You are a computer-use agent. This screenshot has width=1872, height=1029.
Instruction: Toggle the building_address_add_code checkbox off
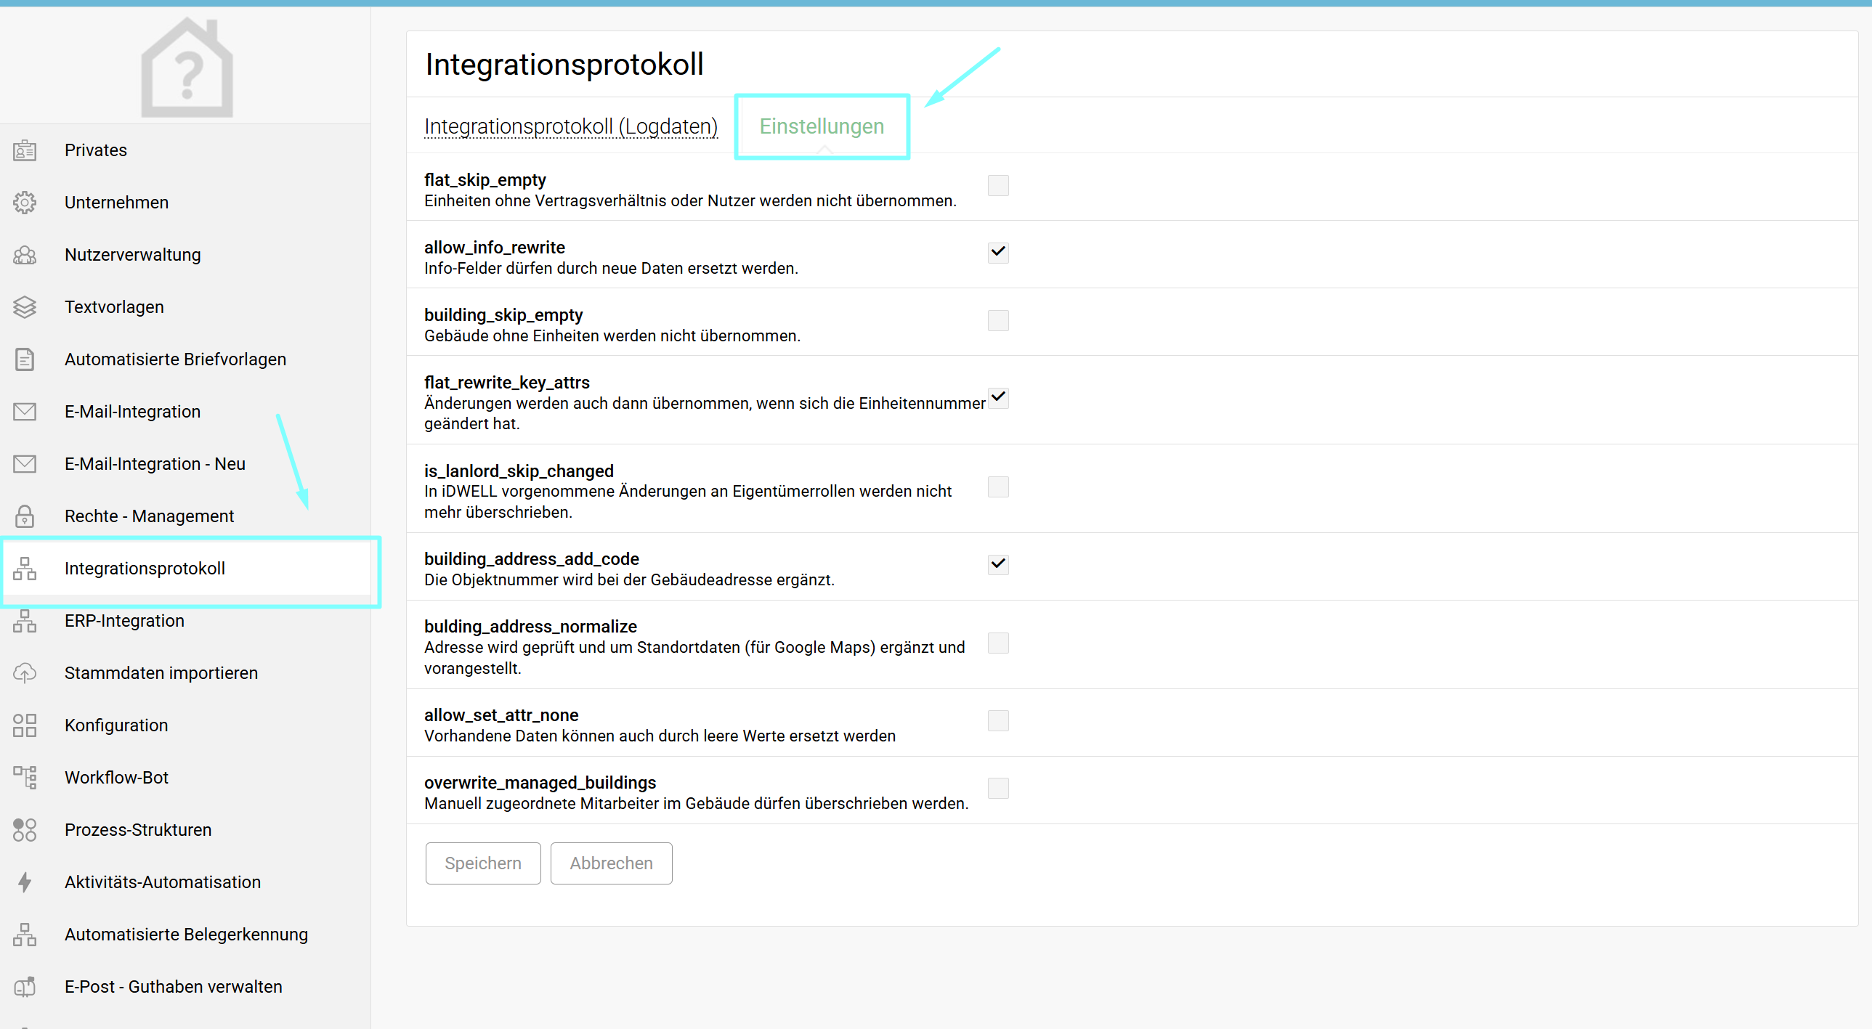[998, 564]
